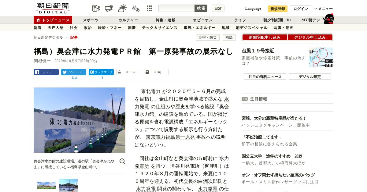This screenshot has width=367, height=192.
Task: Open the grid apps icon
Action: pos(149,8)
